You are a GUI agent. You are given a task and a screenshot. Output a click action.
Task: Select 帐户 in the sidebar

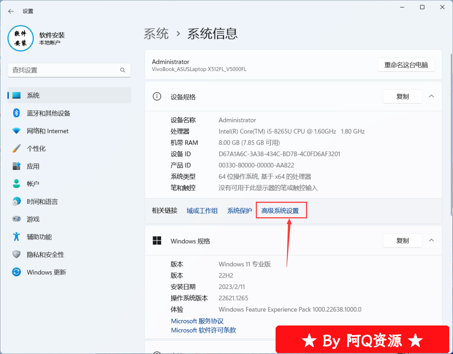[69, 184]
